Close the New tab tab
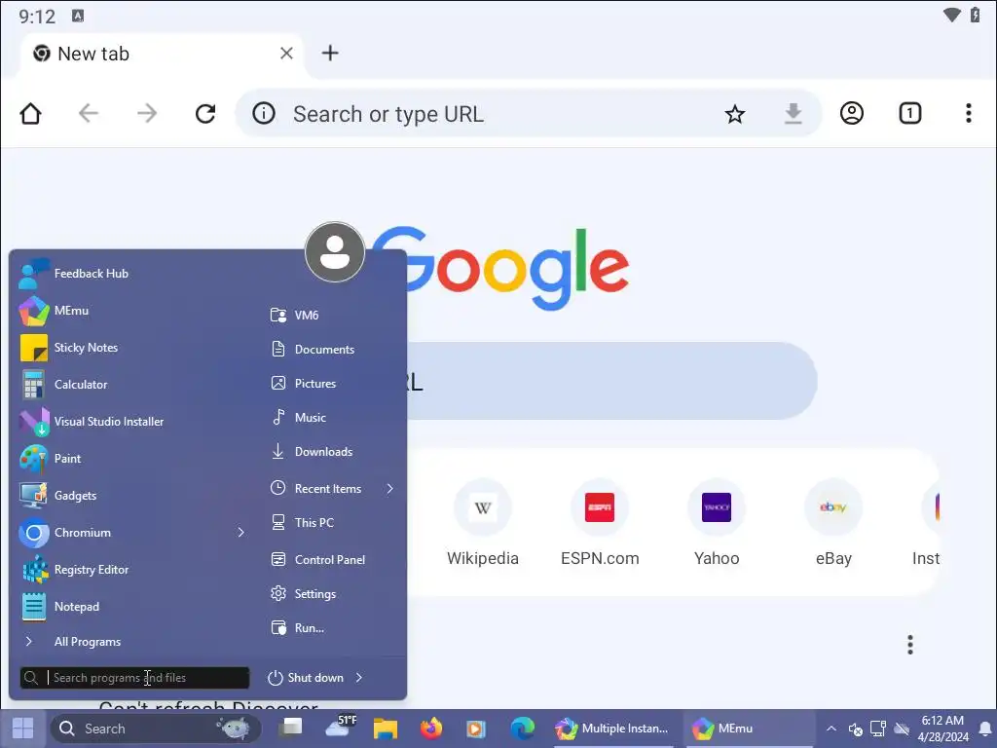 click(x=287, y=54)
